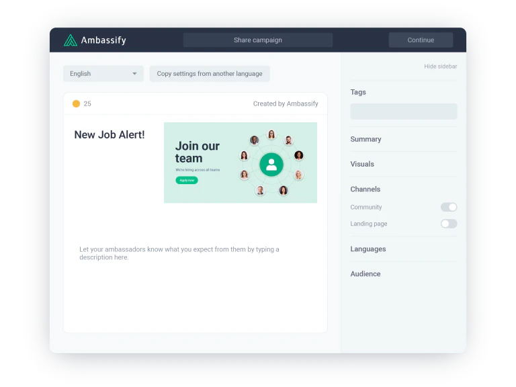
Task: Click the Share campaign step
Action: 258,40
